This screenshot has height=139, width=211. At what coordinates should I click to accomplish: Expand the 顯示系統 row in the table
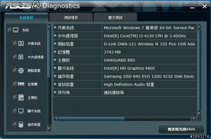coord(55,68)
